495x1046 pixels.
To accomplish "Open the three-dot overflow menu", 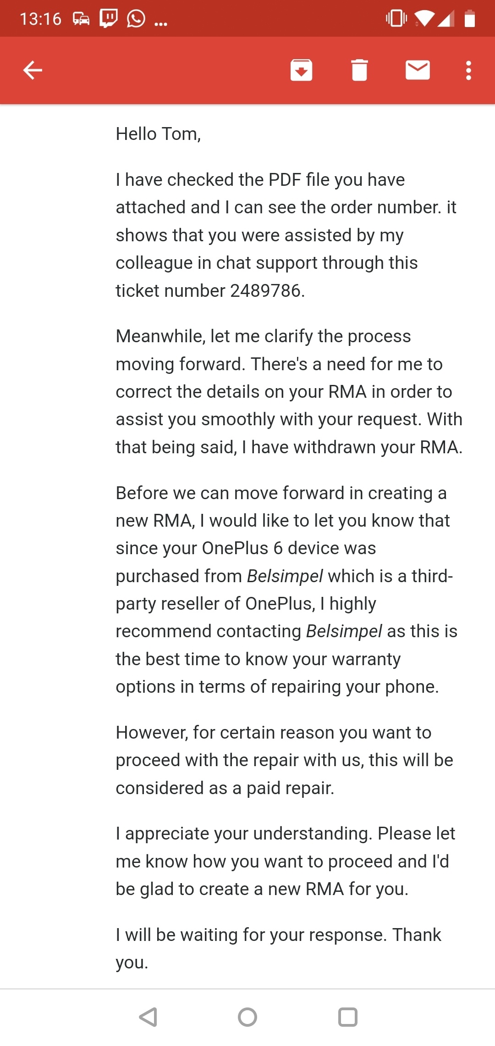I will click(x=468, y=70).
